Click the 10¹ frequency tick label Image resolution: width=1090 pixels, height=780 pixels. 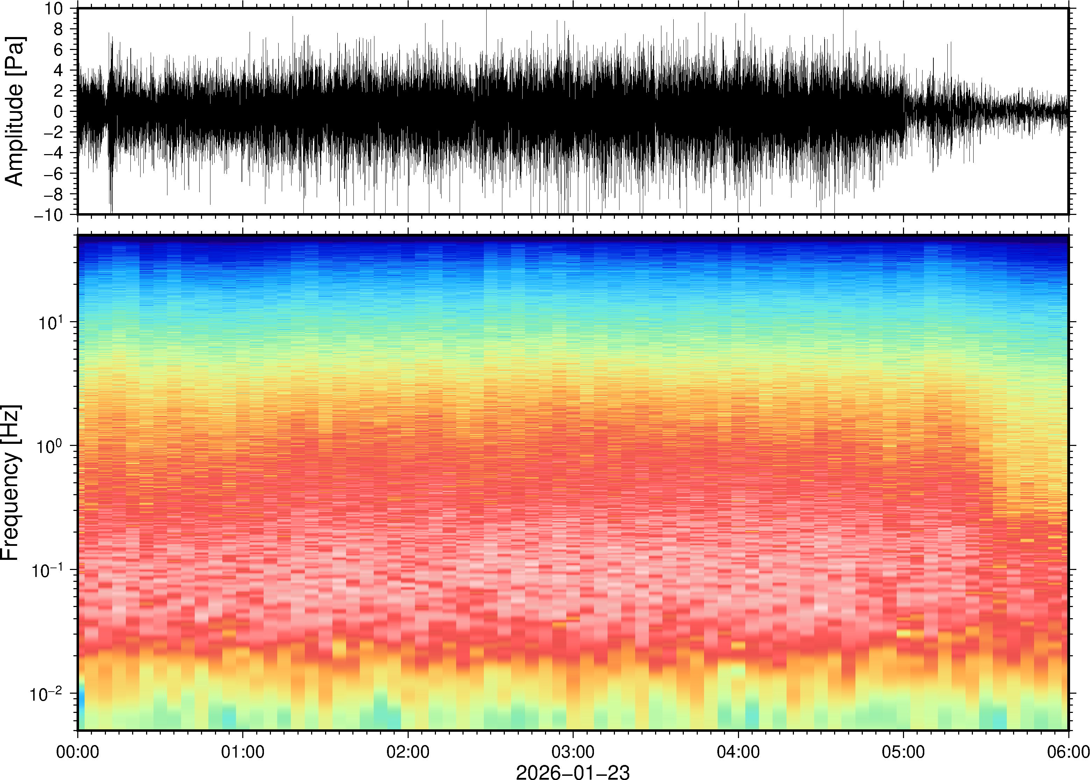pos(50,322)
